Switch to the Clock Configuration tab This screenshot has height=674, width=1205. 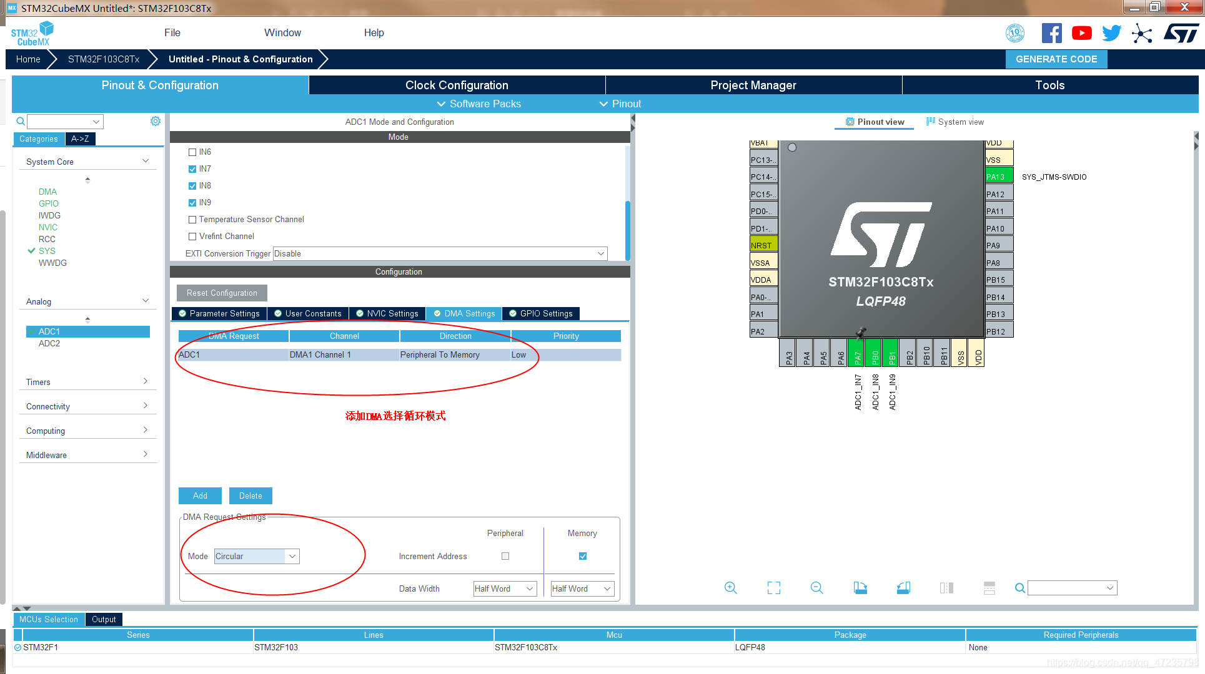click(457, 85)
